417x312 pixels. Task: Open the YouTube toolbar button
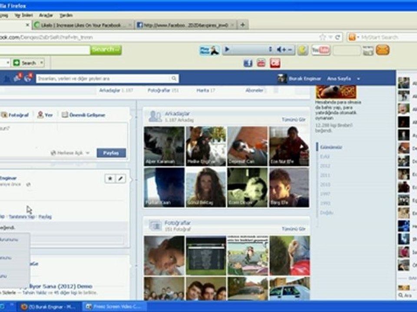(321, 50)
